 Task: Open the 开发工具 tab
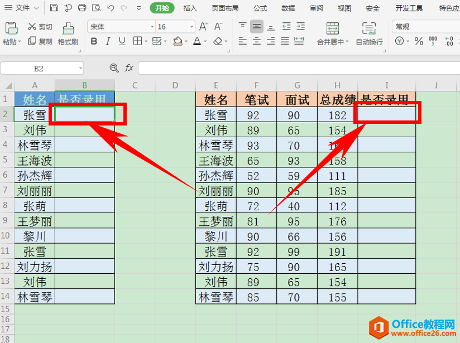coord(409,8)
